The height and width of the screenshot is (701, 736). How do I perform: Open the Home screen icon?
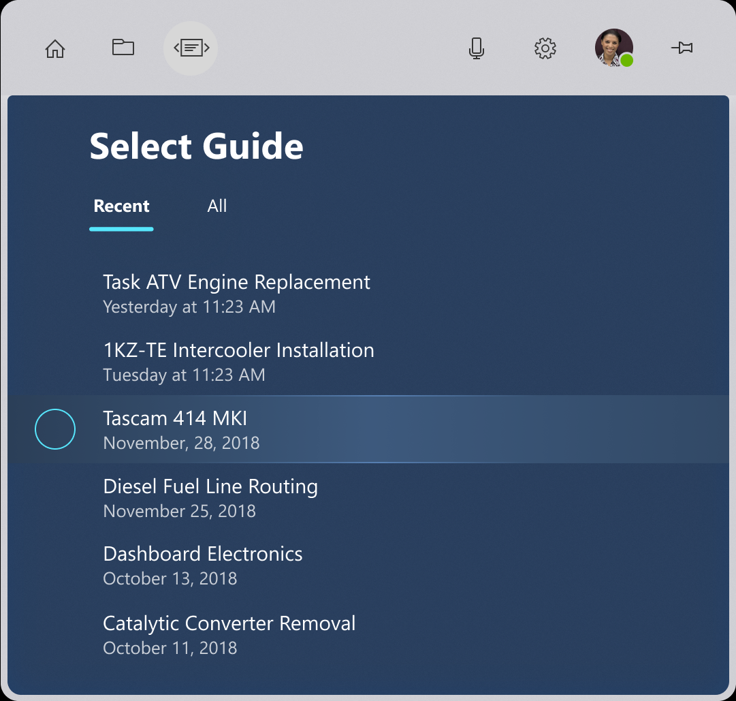click(55, 48)
